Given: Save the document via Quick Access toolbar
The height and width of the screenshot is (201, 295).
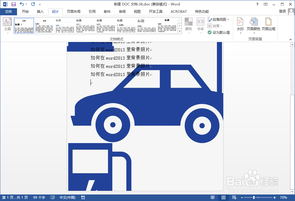Looking at the screenshot, I should coord(13,4).
